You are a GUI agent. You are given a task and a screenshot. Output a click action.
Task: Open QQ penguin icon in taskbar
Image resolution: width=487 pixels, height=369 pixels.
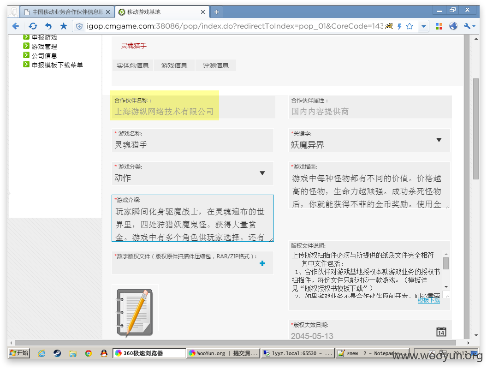pyautogui.click(x=104, y=353)
